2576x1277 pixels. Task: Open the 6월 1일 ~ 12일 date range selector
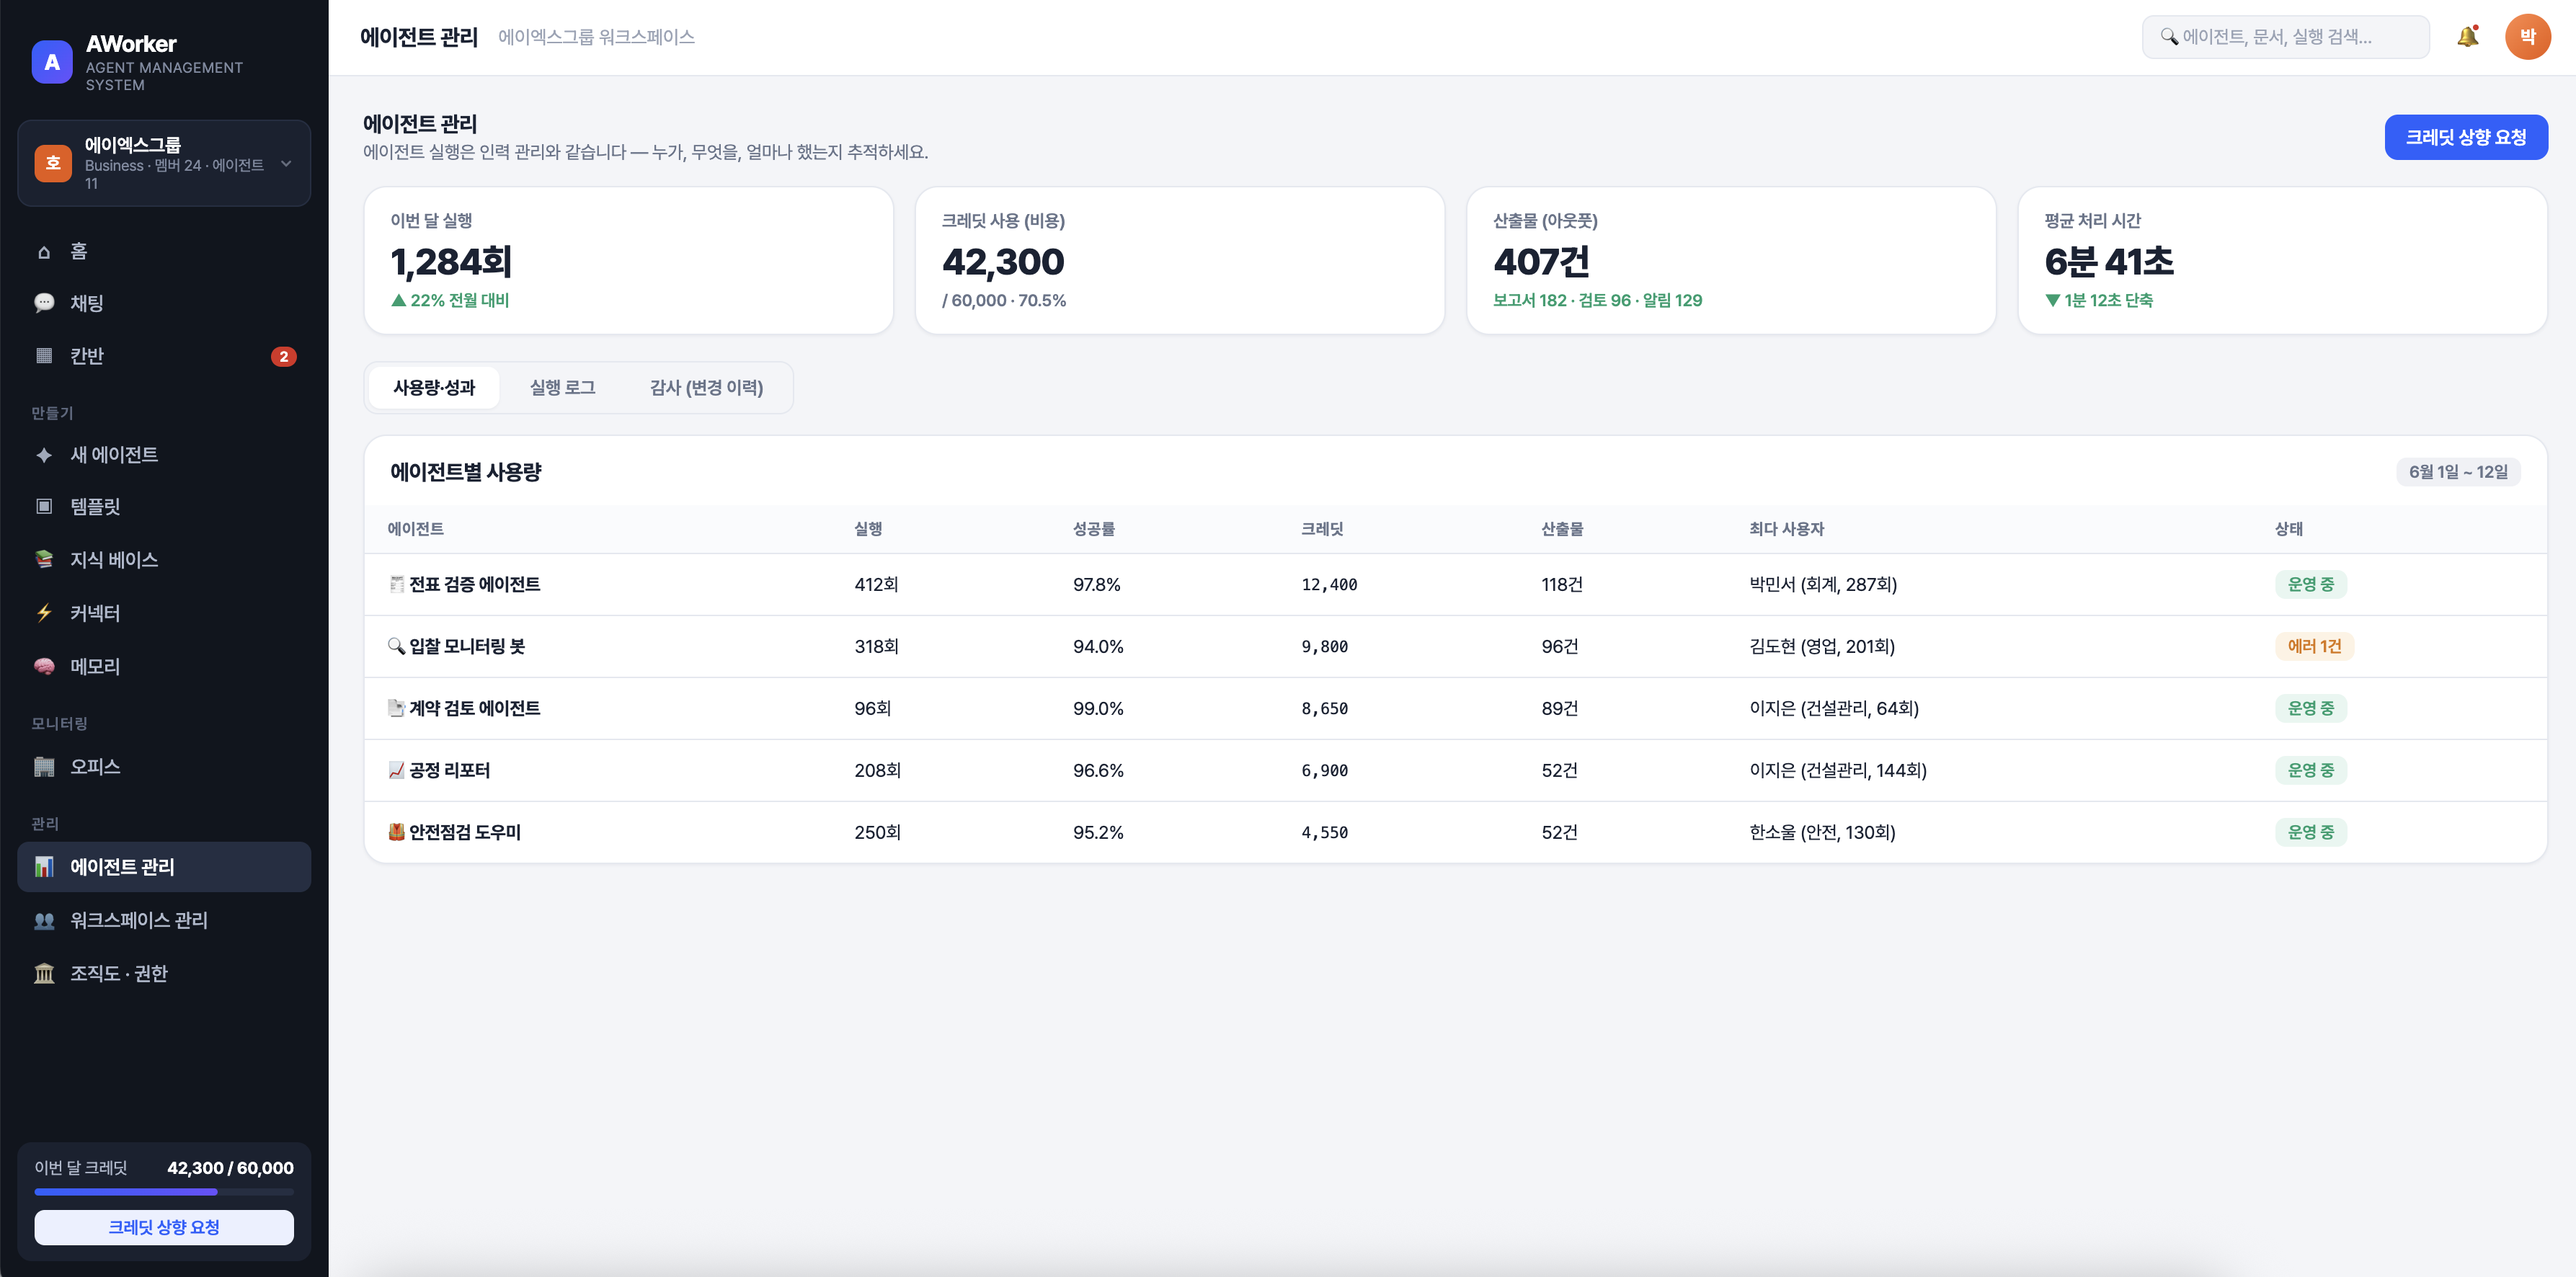pyautogui.click(x=2458, y=472)
